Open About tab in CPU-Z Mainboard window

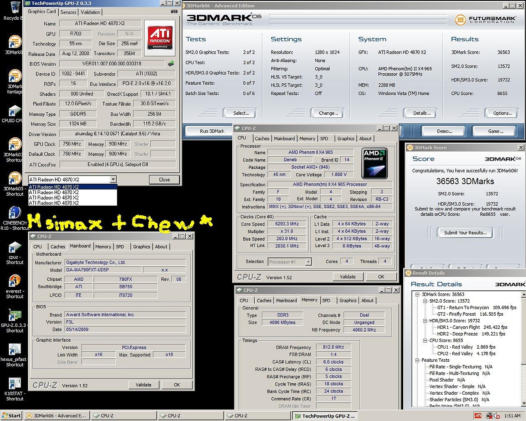[x=161, y=247]
